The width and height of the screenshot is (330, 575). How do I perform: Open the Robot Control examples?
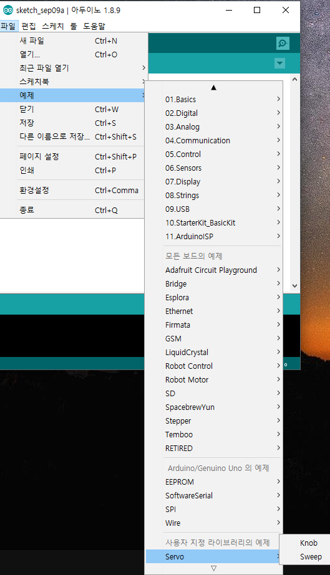tap(214, 366)
